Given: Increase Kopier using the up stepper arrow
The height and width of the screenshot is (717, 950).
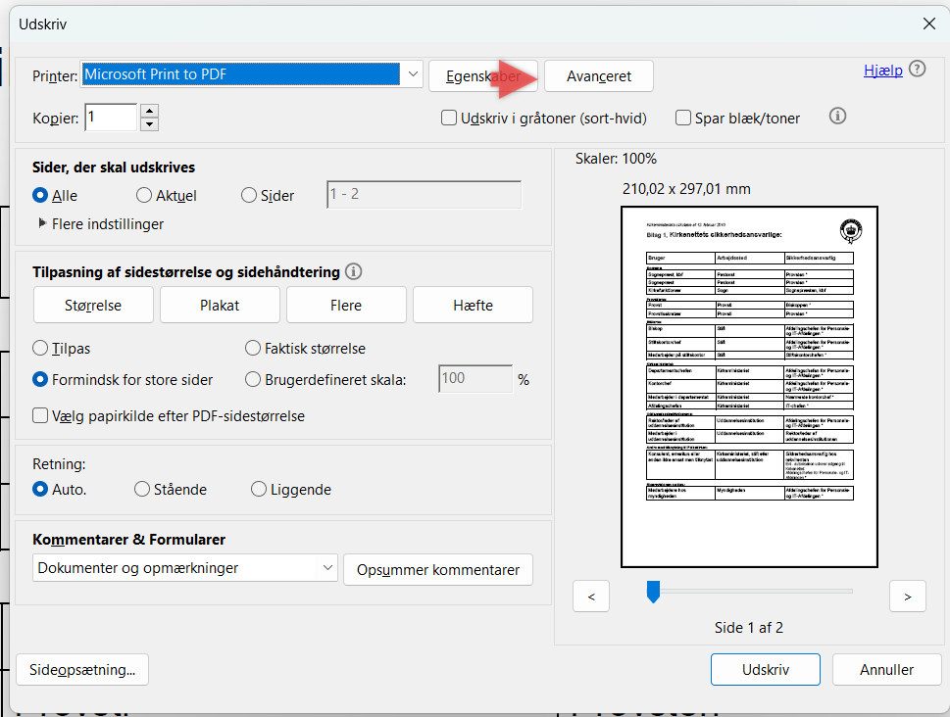Looking at the screenshot, I should 147,111.
